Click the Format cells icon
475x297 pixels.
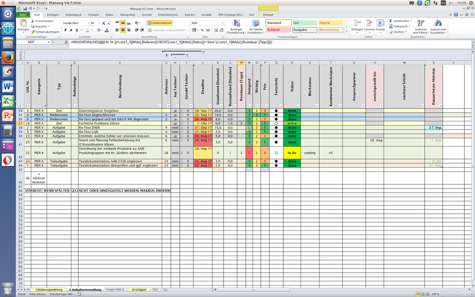380,23
